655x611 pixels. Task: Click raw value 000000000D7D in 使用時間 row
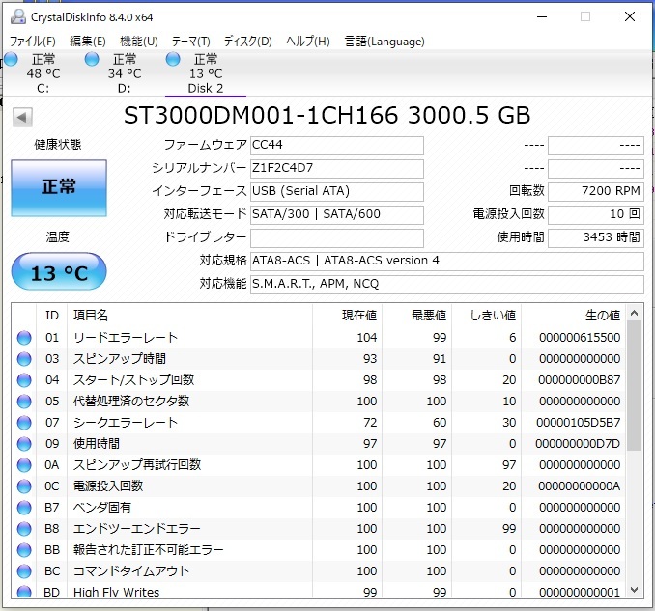(x=578, y=444)
